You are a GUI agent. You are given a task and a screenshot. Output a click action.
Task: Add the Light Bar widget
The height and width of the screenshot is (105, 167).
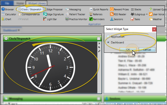(50, 19)
